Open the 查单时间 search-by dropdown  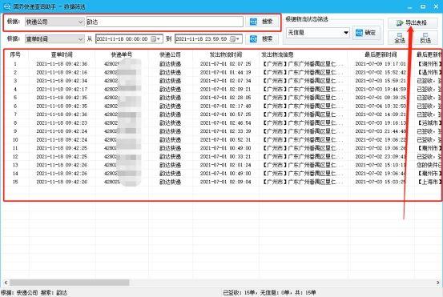coord(54,39)
